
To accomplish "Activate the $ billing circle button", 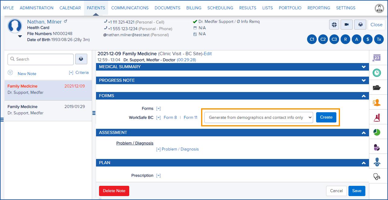I will 368,39.
